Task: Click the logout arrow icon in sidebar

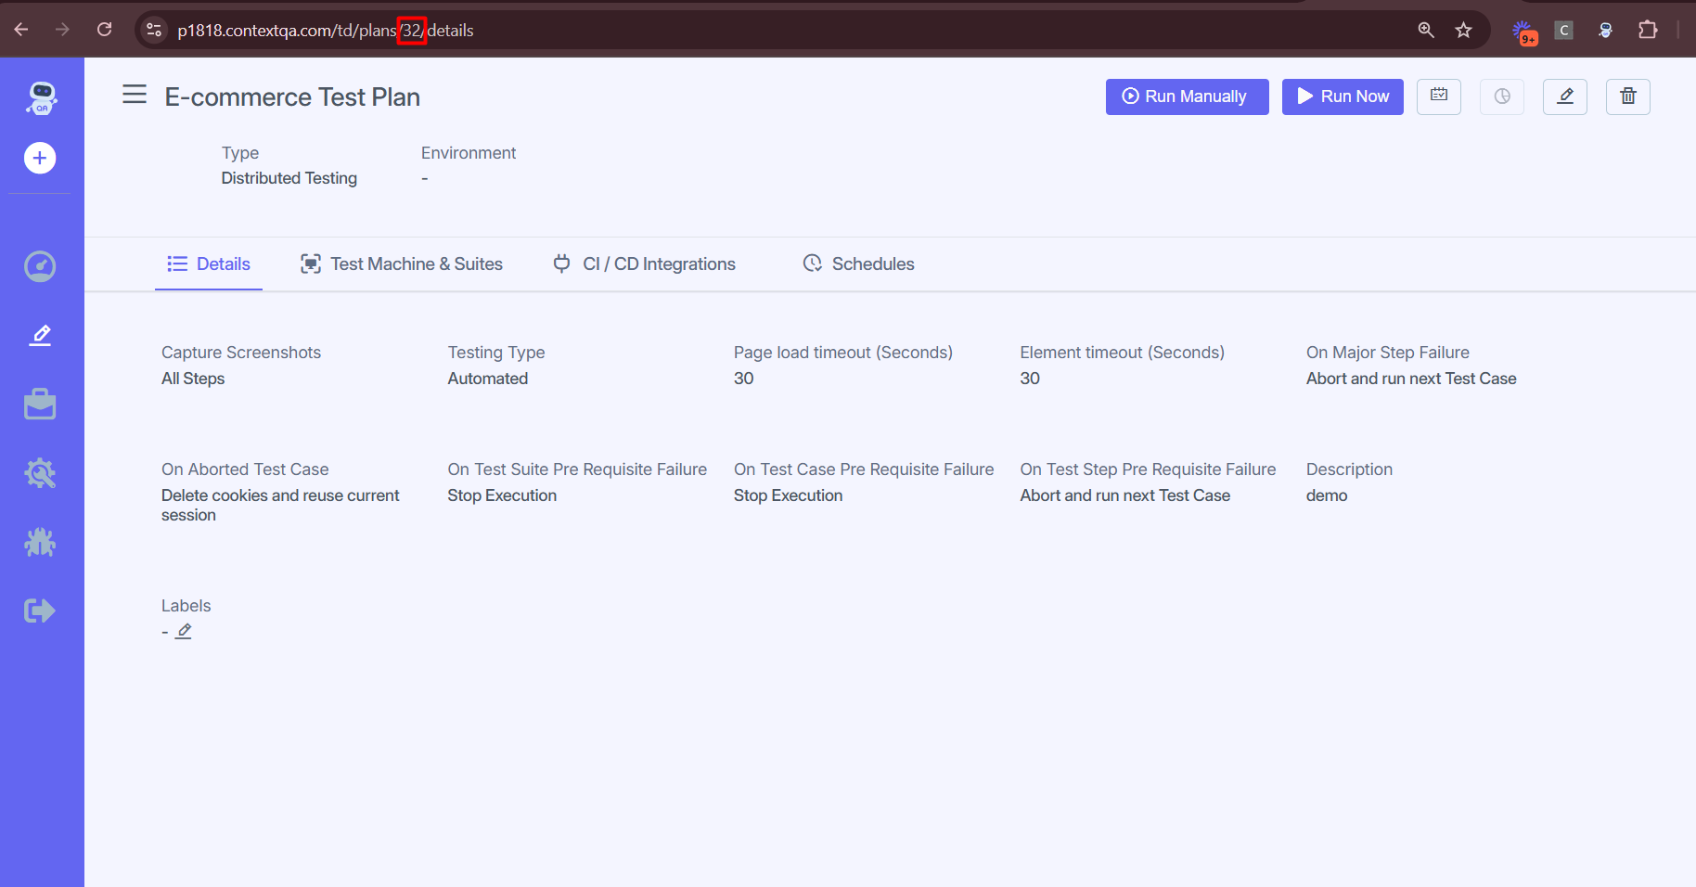Action: click(x=40, y=611)
